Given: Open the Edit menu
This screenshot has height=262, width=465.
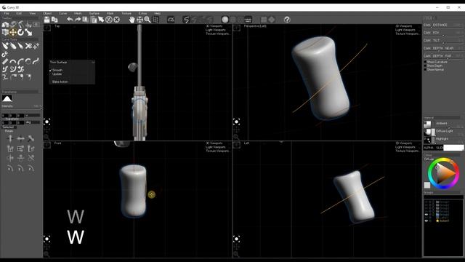Looking at the screenshot, I should coord(19,13).
